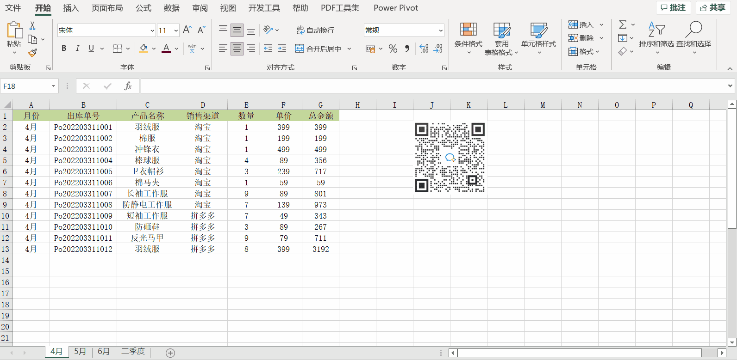Viewport: 737px width, 360px height.
Task: Open the font name dropdown showing 宋体
Action: (152, 31)
